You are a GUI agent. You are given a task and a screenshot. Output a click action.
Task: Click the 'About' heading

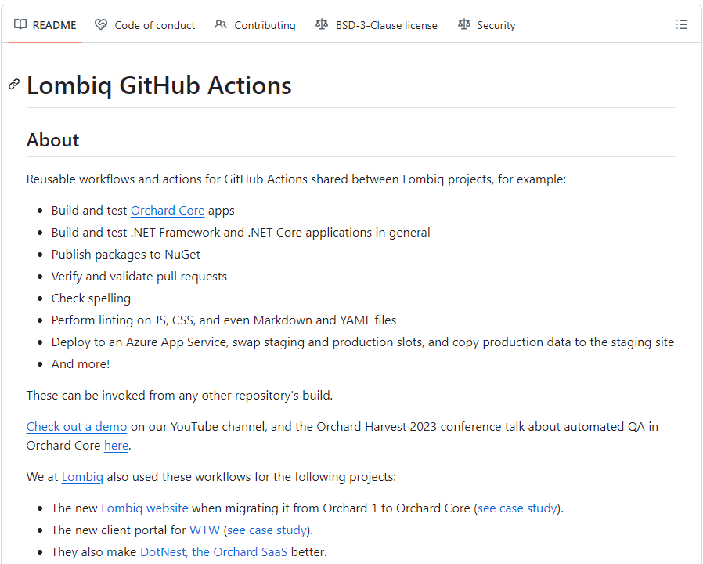coord(53,140)
